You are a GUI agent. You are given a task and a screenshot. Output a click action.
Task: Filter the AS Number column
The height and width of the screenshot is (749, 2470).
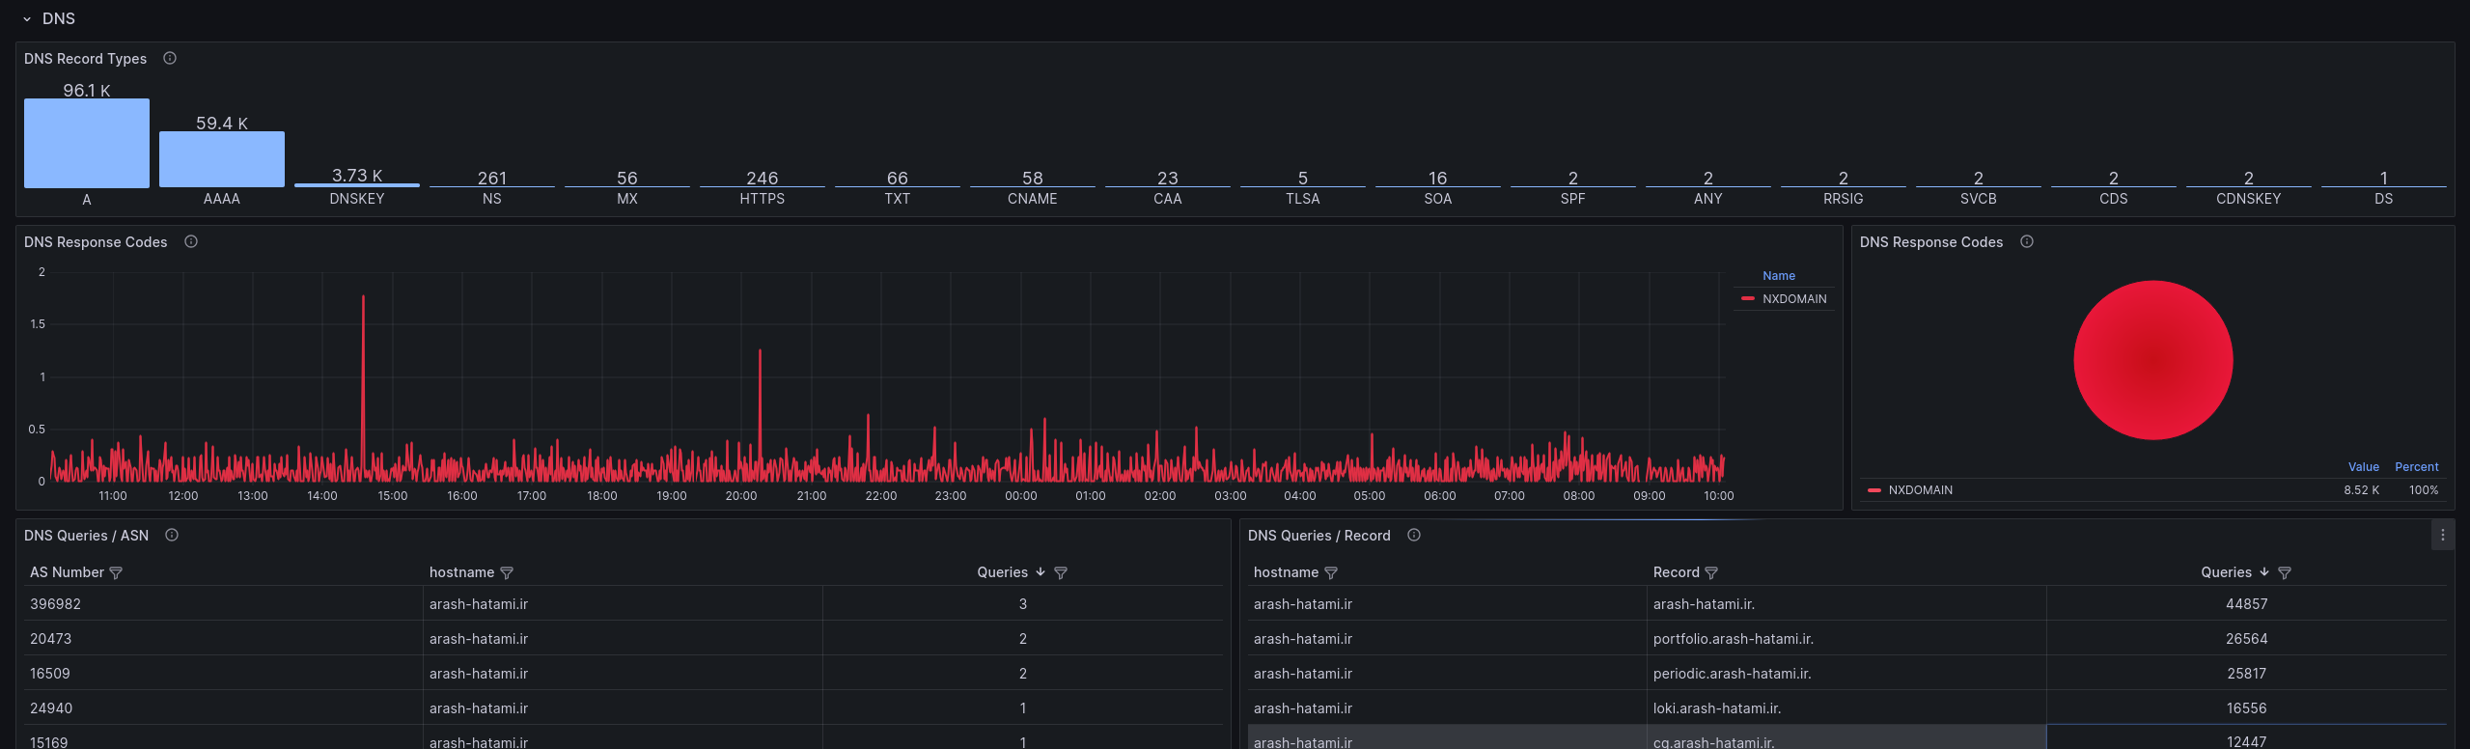pos(116,573)
